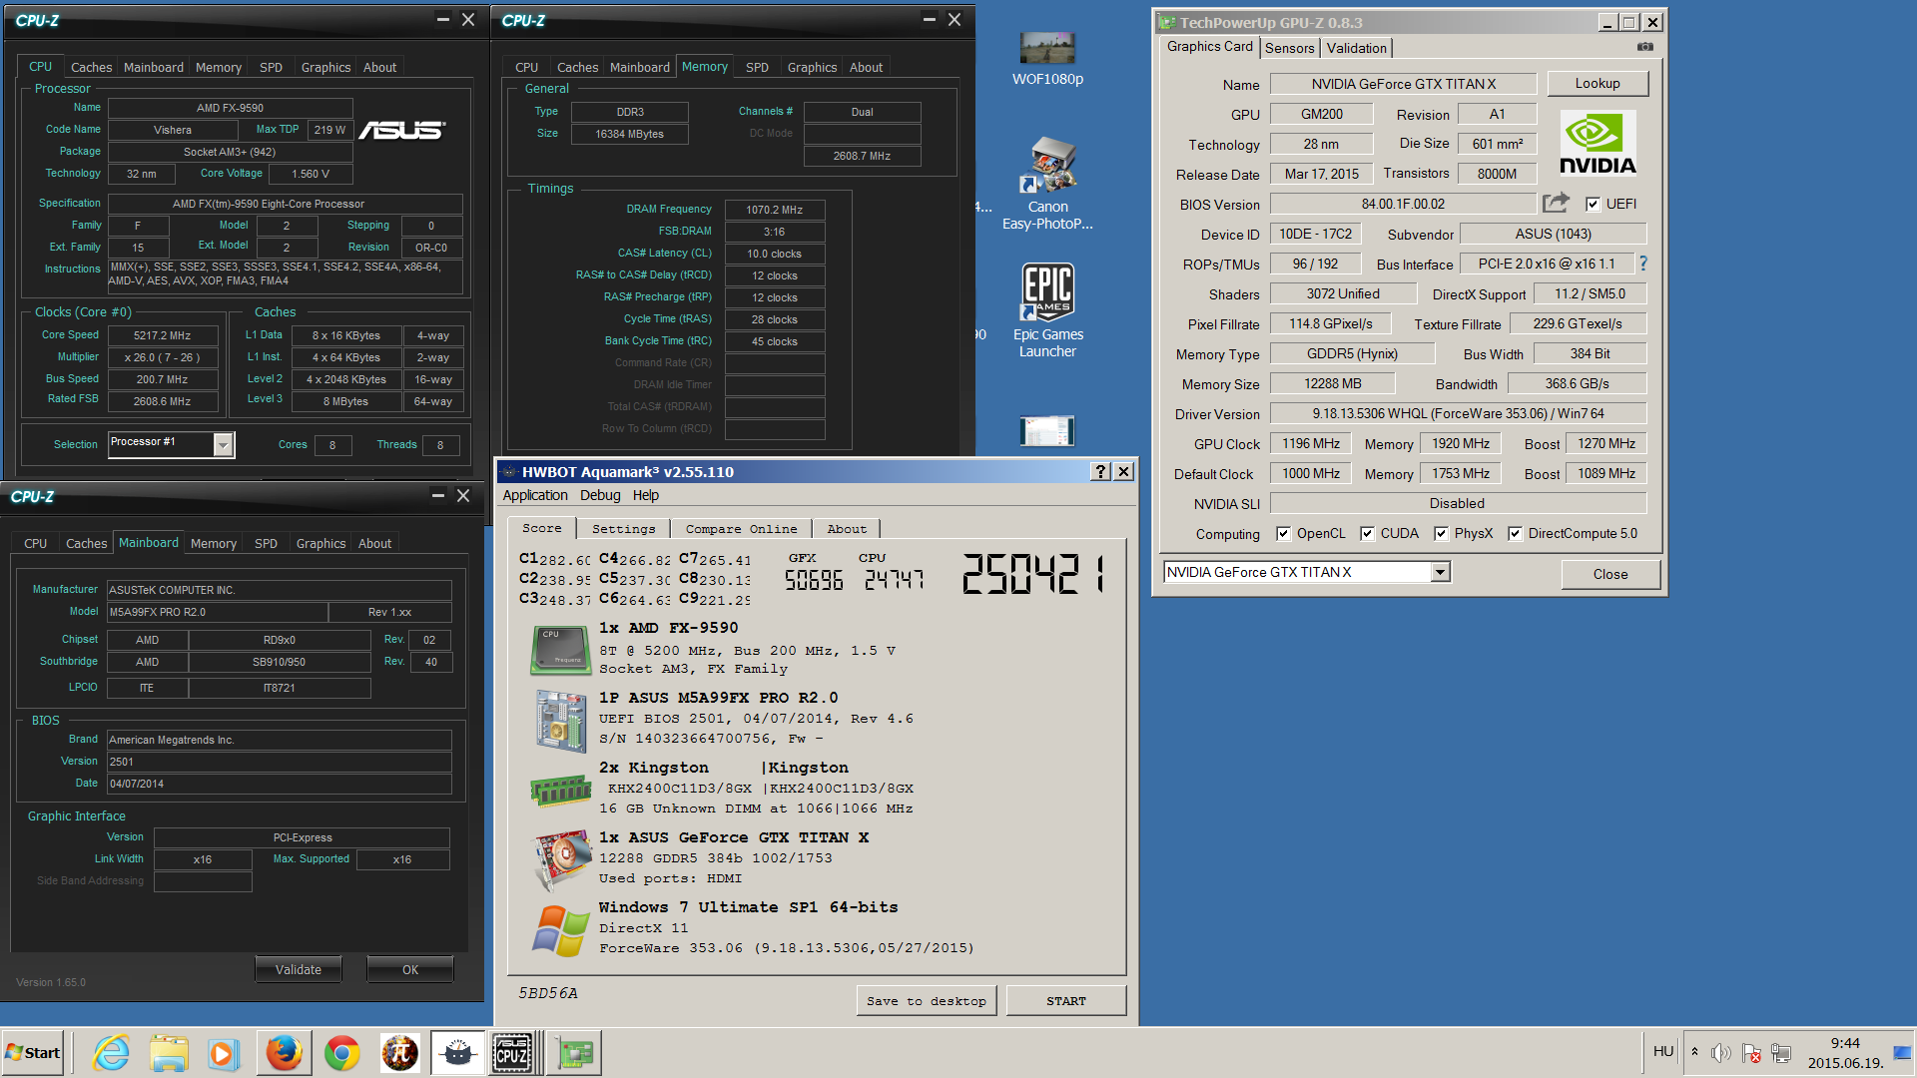Screen dimensions: 1917x1078
Task: Click the DRAM Frequency value 1070.2 MHz
Action: click(775, 210)
